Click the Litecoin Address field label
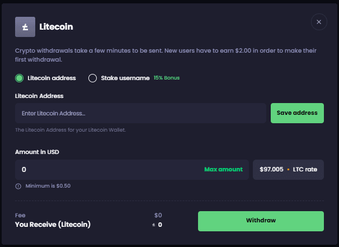 (x=39, y=96)
